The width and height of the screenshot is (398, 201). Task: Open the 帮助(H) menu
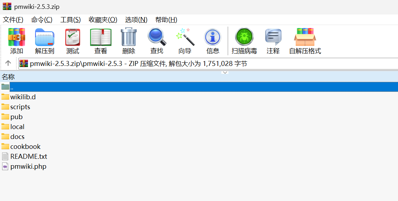click(x=166, y=19)
